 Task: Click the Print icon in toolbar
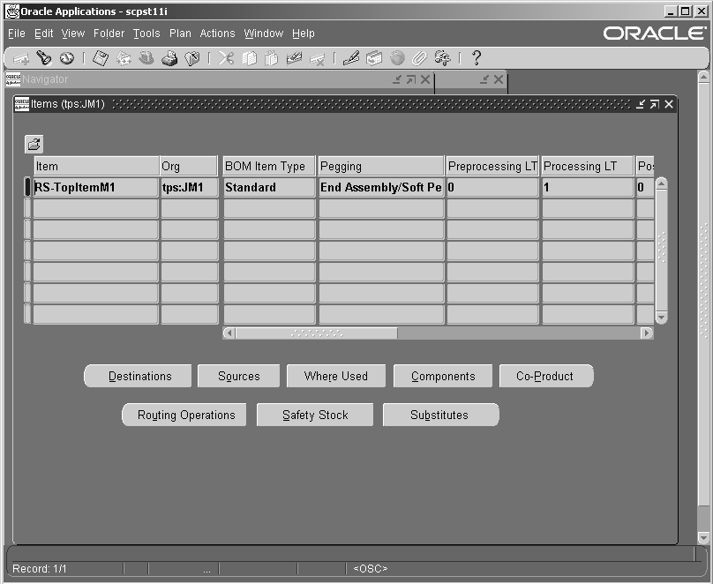[169, 58]
